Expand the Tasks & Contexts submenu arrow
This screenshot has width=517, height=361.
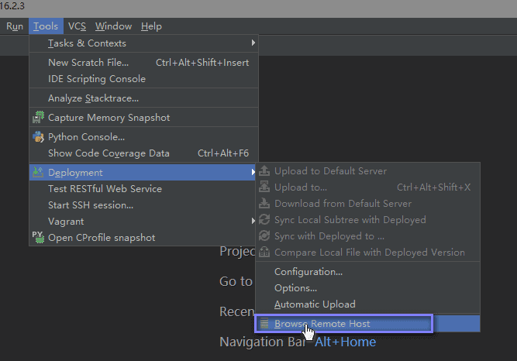pyautogui.click(x=253, y=43)
